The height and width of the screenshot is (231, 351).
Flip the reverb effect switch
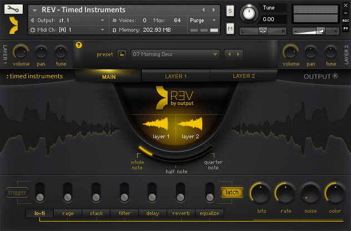click(180, 192)
